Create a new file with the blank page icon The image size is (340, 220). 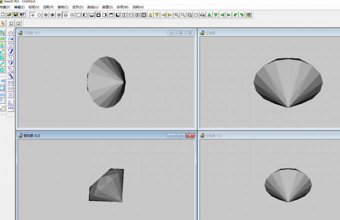click(x=3, y=14)
